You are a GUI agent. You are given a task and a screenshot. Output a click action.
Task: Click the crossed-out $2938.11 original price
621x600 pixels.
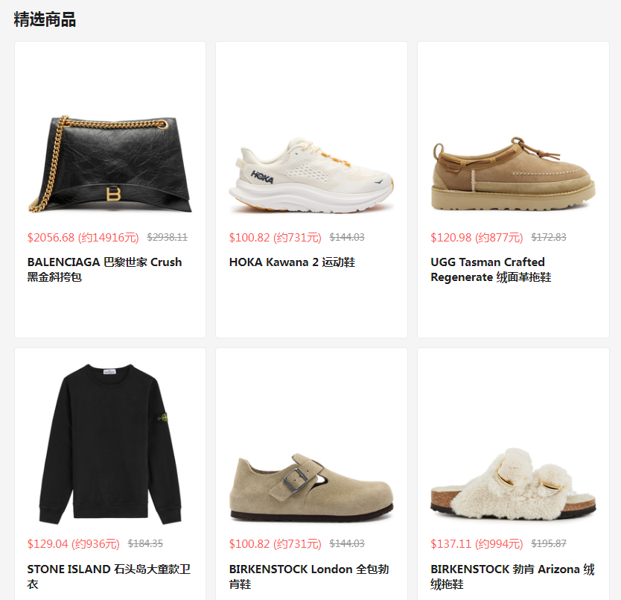tap(167, 237)
